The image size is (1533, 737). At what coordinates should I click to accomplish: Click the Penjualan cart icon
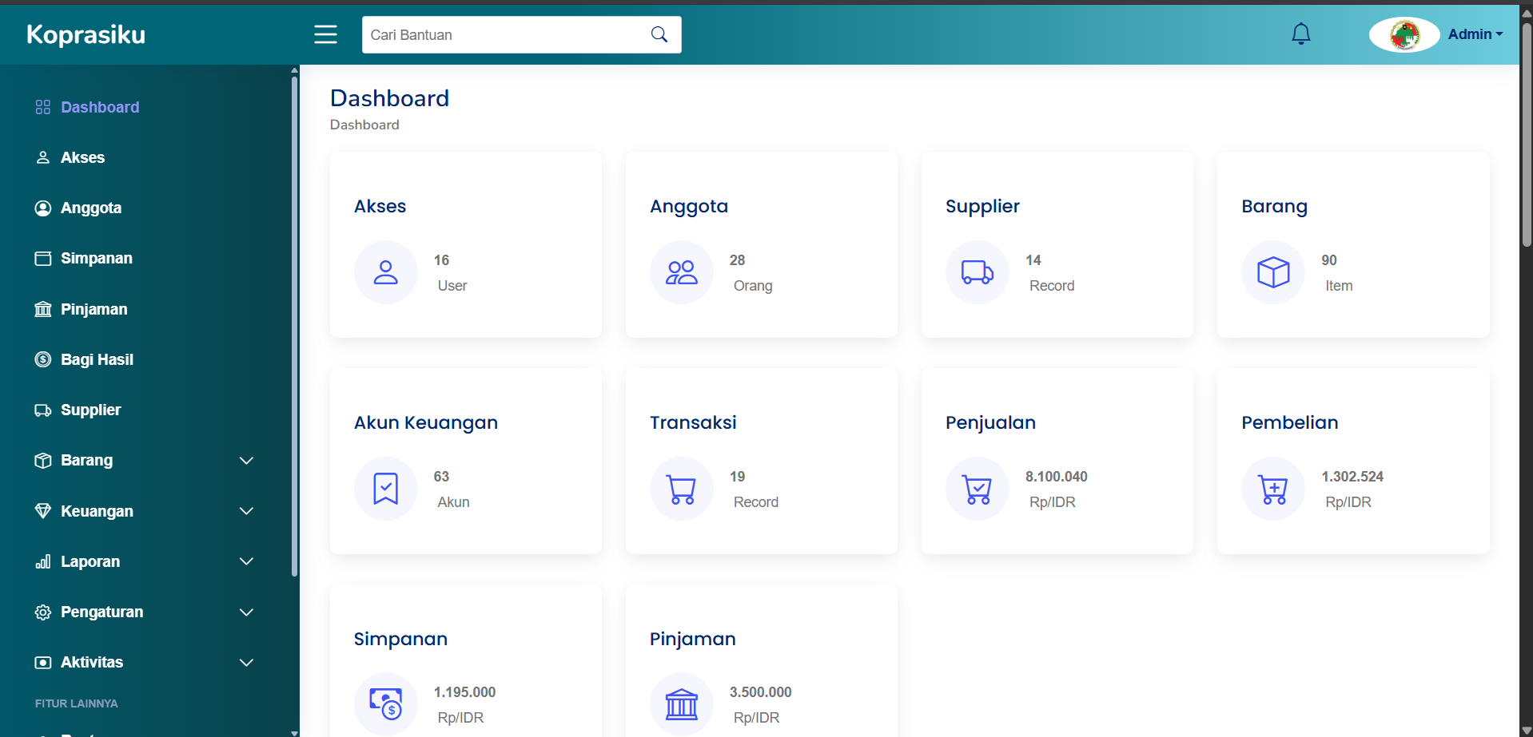pyautogui.click(x=977, y=489)
